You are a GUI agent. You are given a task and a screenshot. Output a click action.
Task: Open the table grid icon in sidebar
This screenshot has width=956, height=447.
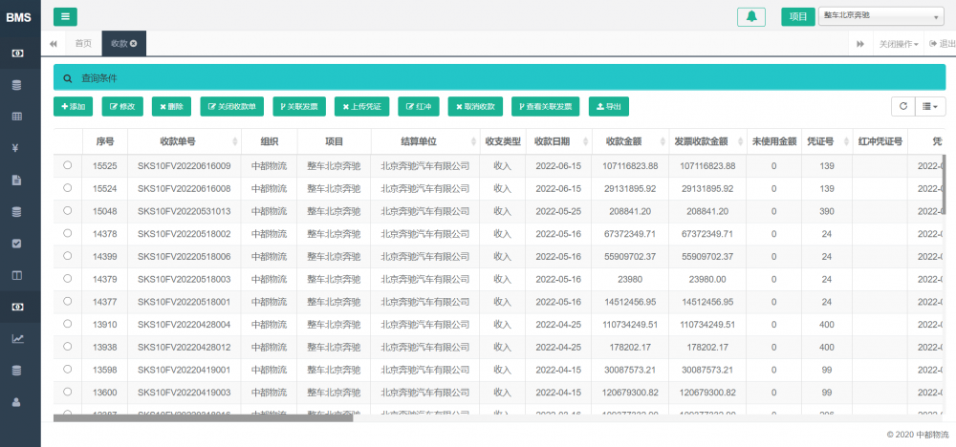pyautogui.click(x=17, y=117)
